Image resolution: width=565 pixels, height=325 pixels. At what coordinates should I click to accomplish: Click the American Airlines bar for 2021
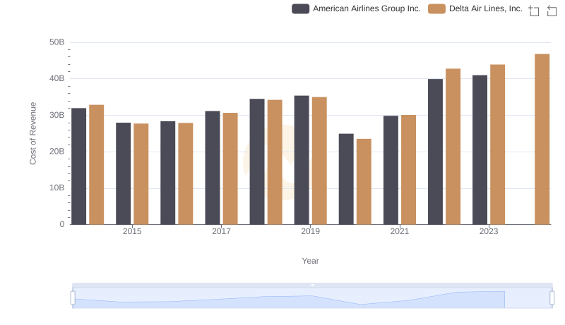[x=391, y=170]
